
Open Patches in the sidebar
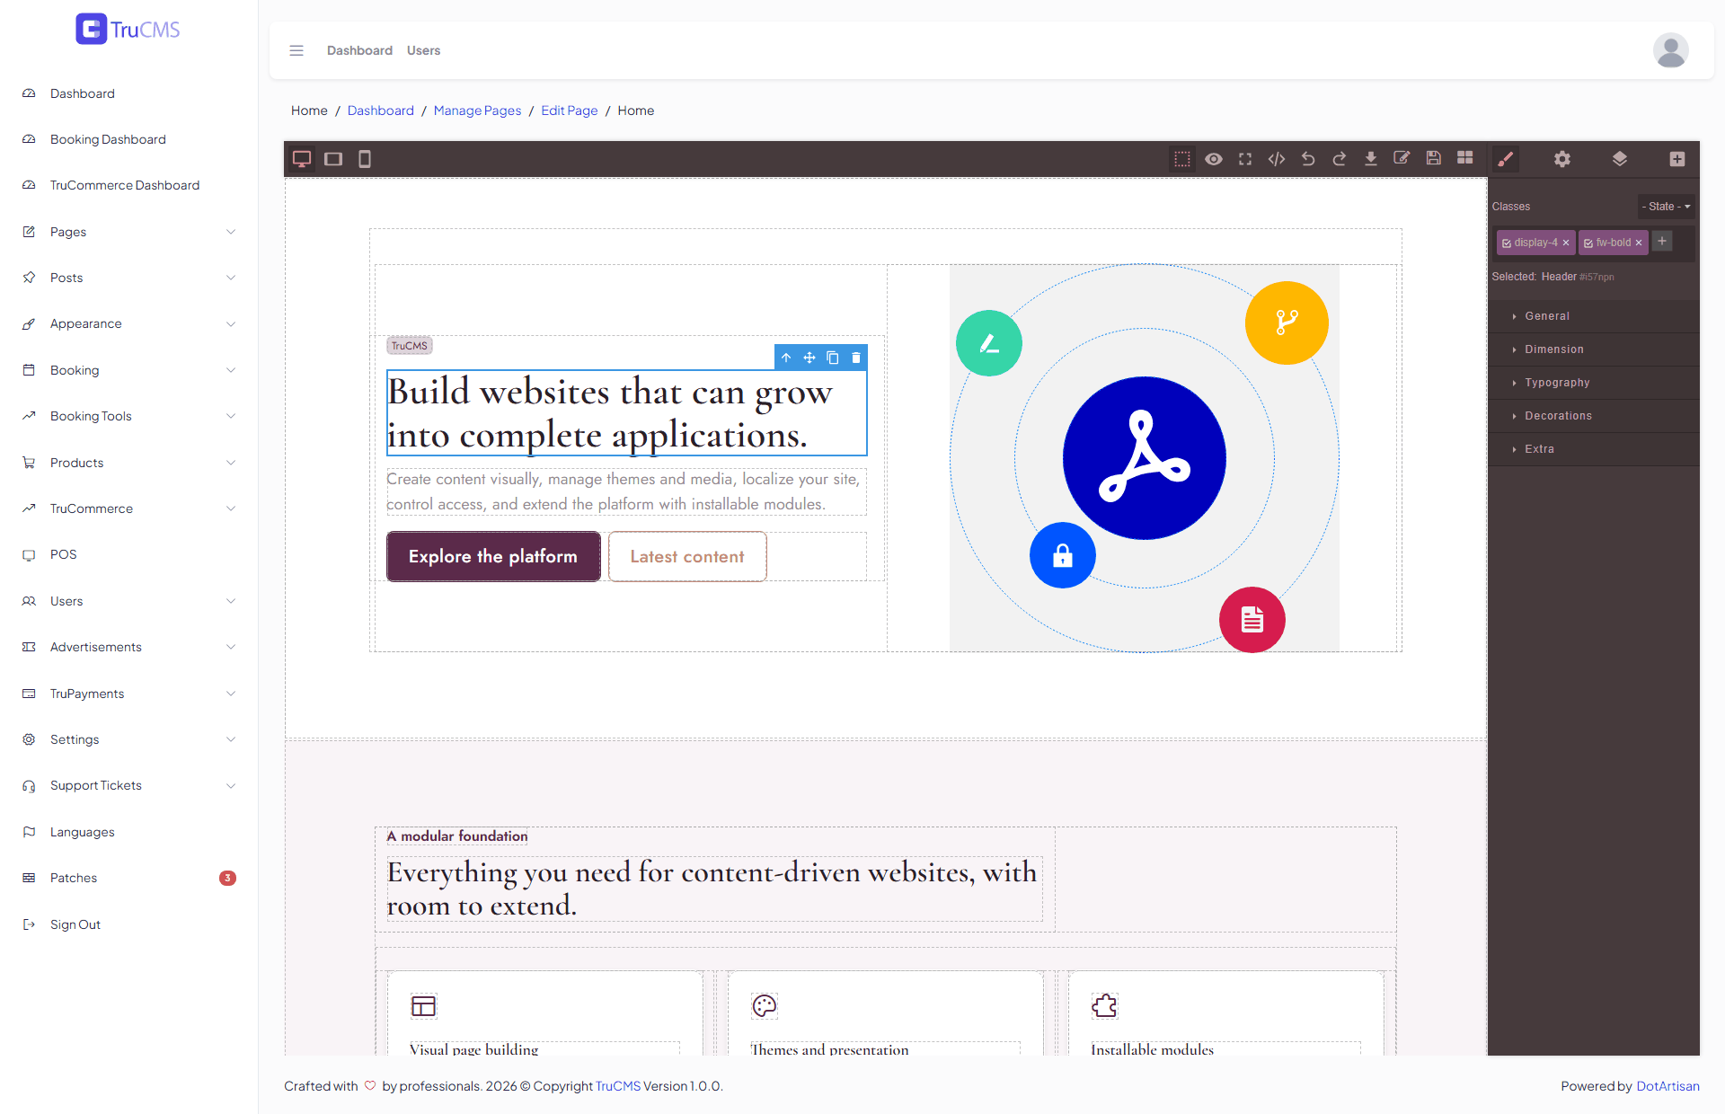[x=129, y=878]
